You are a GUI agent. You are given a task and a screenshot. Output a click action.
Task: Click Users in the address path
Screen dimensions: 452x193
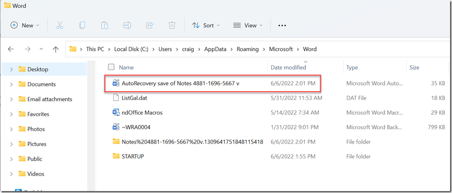click(165, 49)
